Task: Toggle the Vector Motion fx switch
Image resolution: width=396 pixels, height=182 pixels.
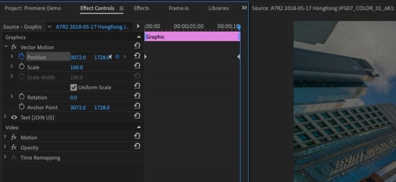Action: (x=14, y=47)
